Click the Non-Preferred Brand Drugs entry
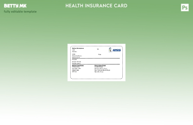Viewport: 193px width, 125px height. [x=102, y=70]
